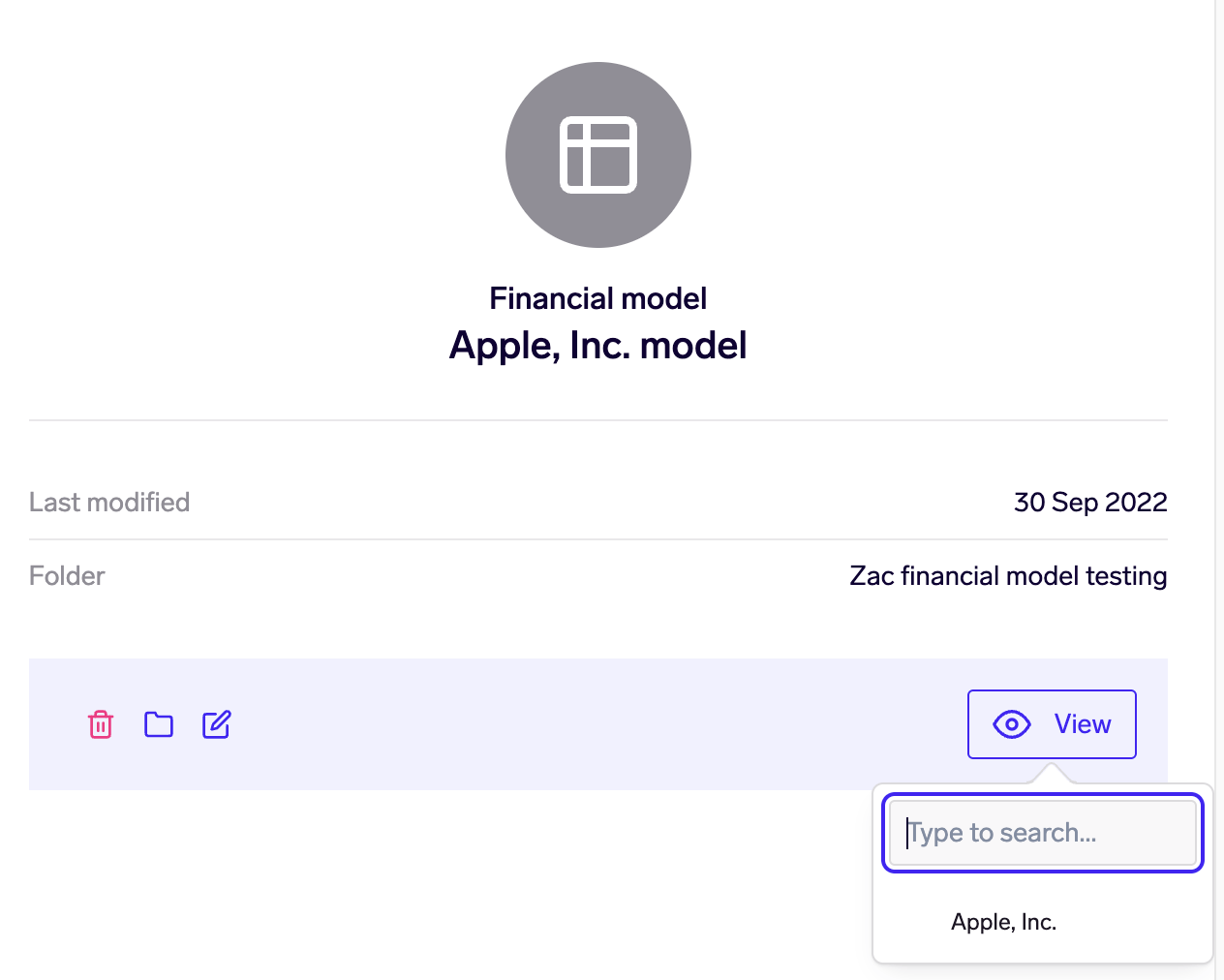Viewport: 1224px width, 980px height.
Task: Click the eye icon inside View button
Action: pos(1012,724)
